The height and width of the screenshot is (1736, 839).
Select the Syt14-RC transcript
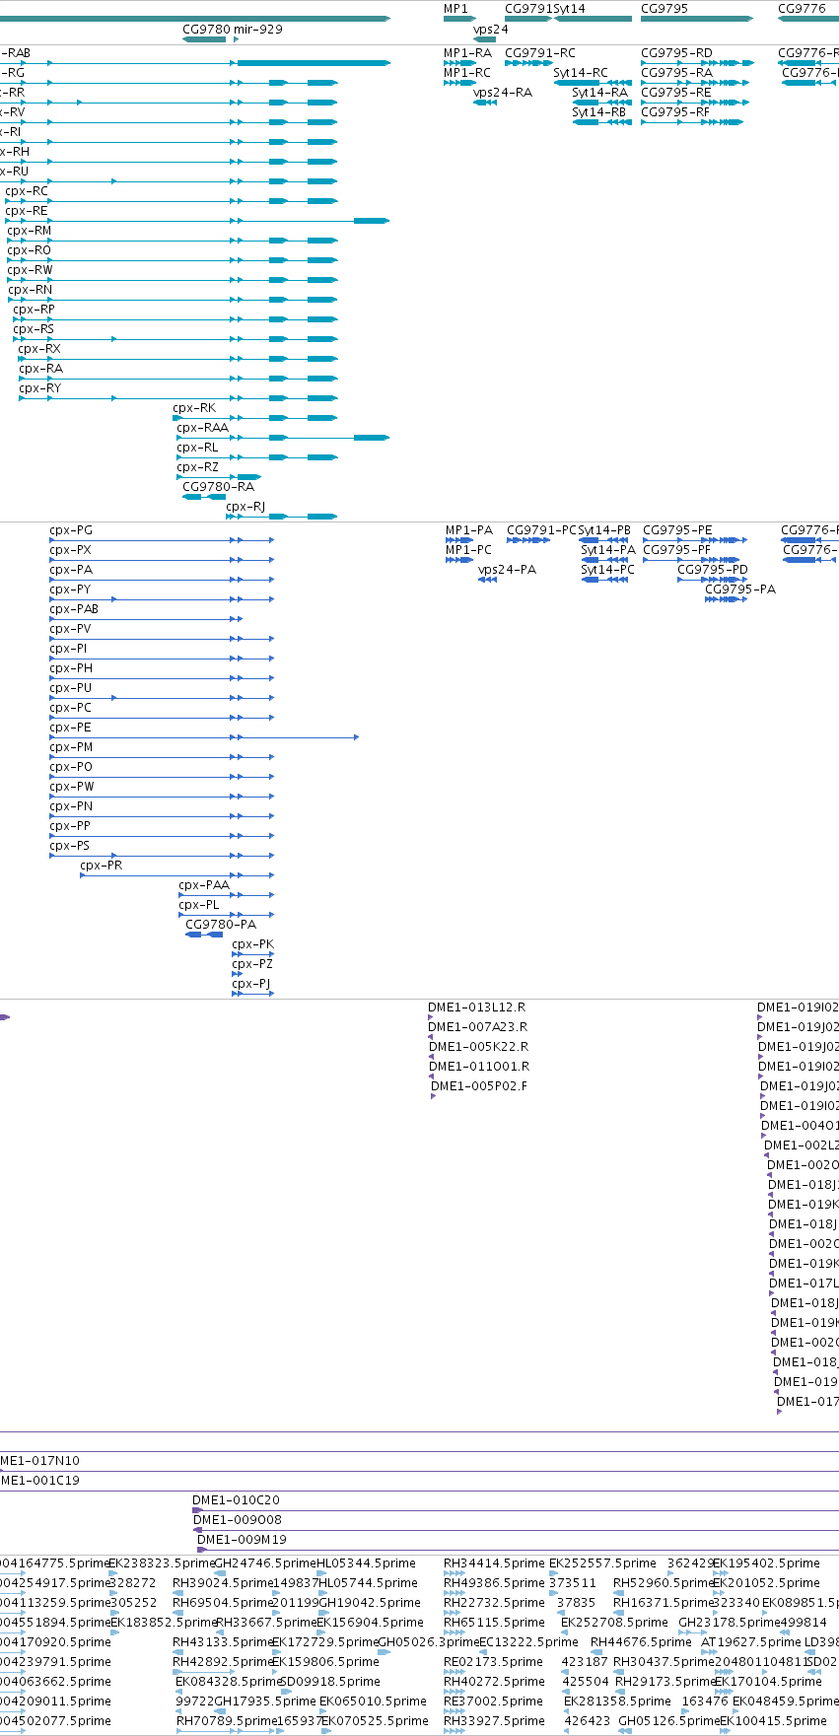pos(581,73)
